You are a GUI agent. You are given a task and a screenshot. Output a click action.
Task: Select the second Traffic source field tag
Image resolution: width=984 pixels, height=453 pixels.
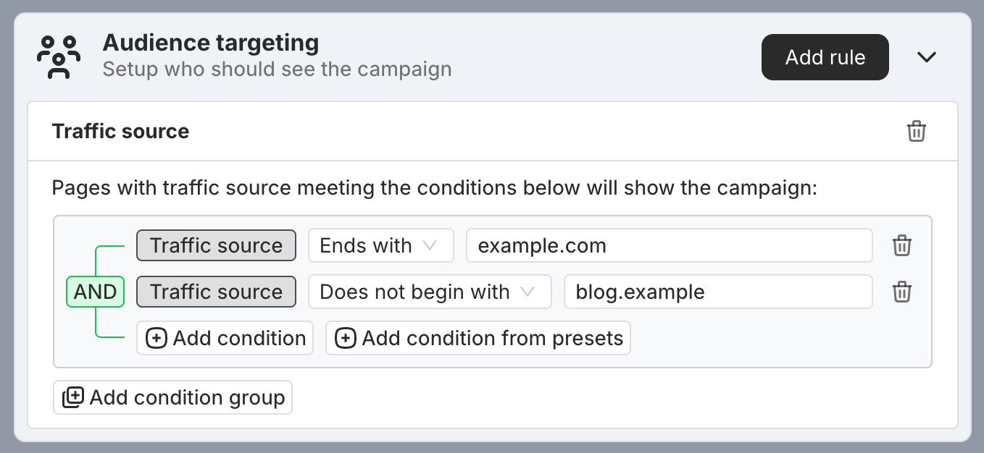(216, 292)
